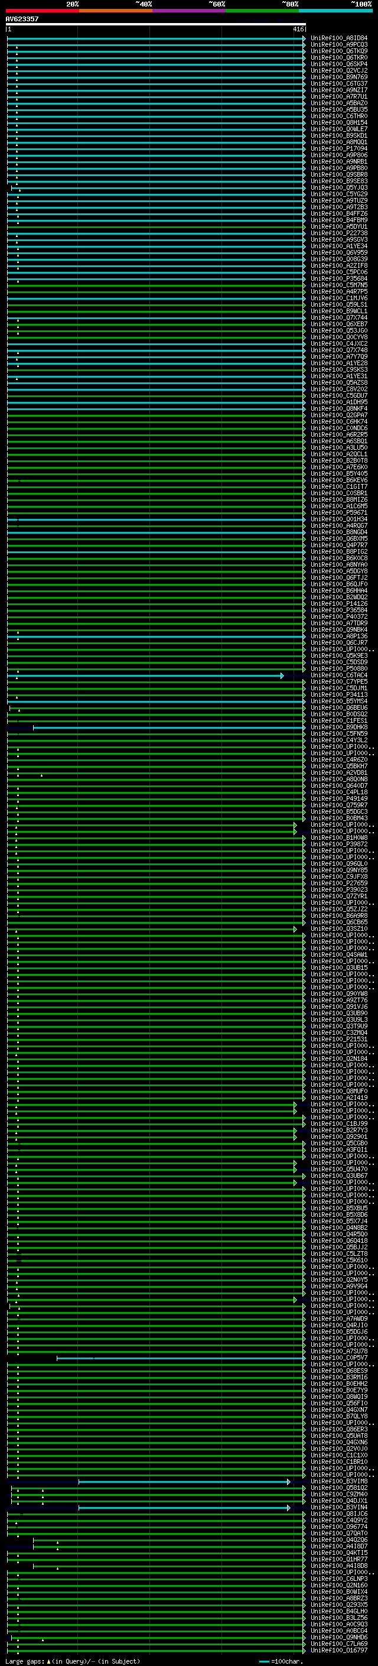Image resolution: width=378 pixels, height=1666 pixels.
Task: Select the UniRef100_B3LZ56 label
Action: 339,1618
